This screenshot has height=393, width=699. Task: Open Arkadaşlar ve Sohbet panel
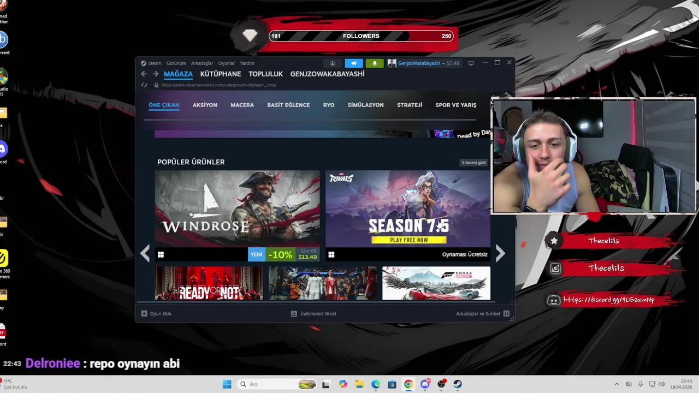click(483, 314)
